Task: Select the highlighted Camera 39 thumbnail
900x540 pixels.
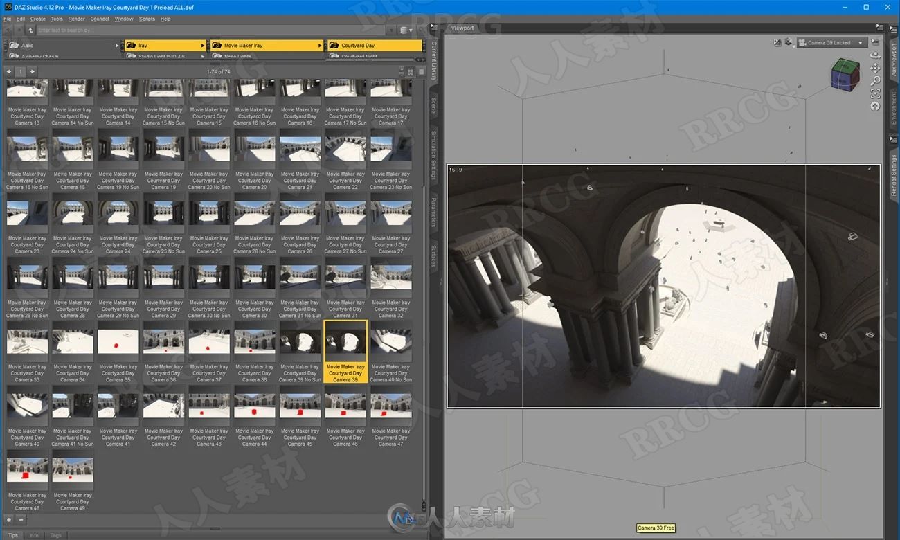Action: pos(345,352)
